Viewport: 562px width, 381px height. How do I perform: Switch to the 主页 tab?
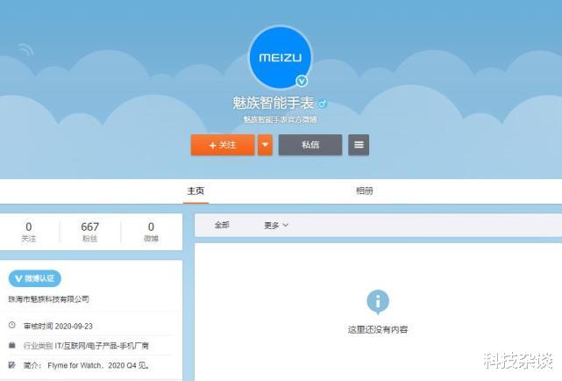(x=196, y=190)
